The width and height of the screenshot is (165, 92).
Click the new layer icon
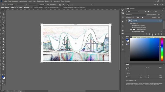(x=158, y=34)
